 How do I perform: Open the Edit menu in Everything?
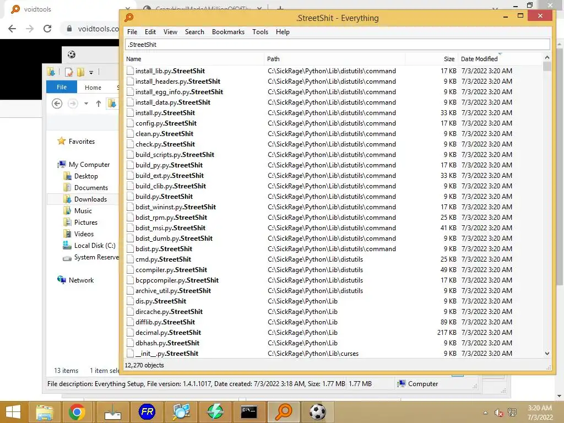150,31
